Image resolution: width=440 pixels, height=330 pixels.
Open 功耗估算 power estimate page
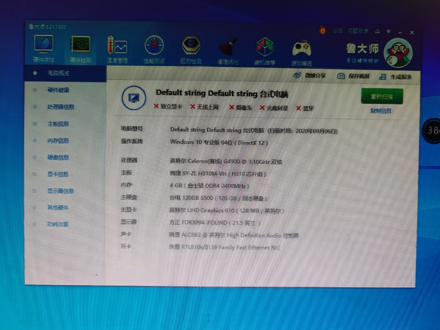click(x=58, y=224)
